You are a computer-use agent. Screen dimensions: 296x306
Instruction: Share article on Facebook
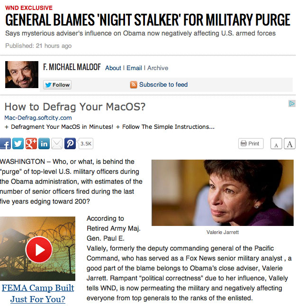[x=5, y=144]
